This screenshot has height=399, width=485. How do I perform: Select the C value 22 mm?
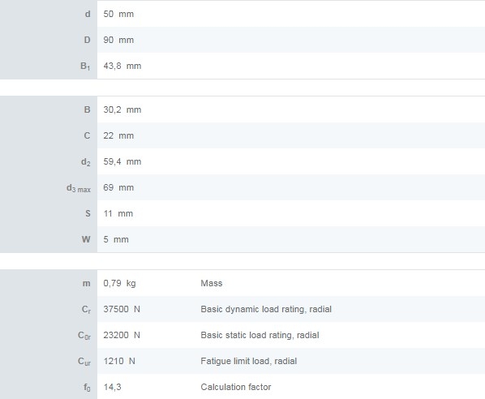click(118, 135)
